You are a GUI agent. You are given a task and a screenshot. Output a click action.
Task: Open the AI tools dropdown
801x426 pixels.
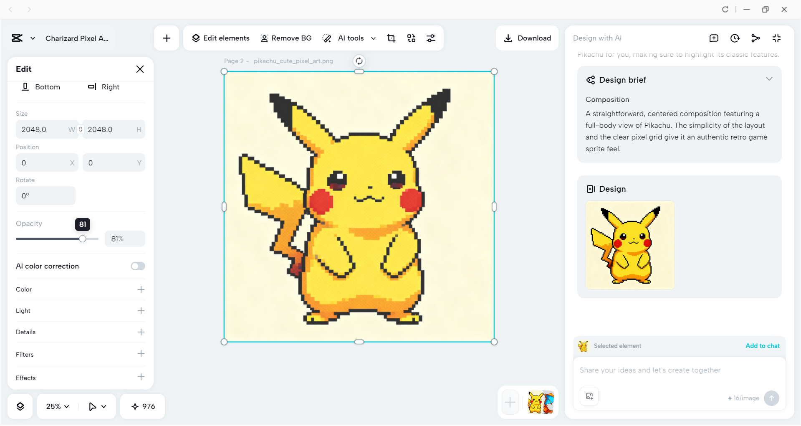click(x=374, y=38)
